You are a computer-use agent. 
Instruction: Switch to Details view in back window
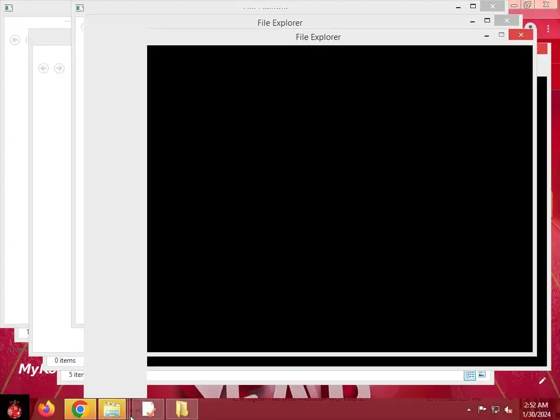click(470, 375)
